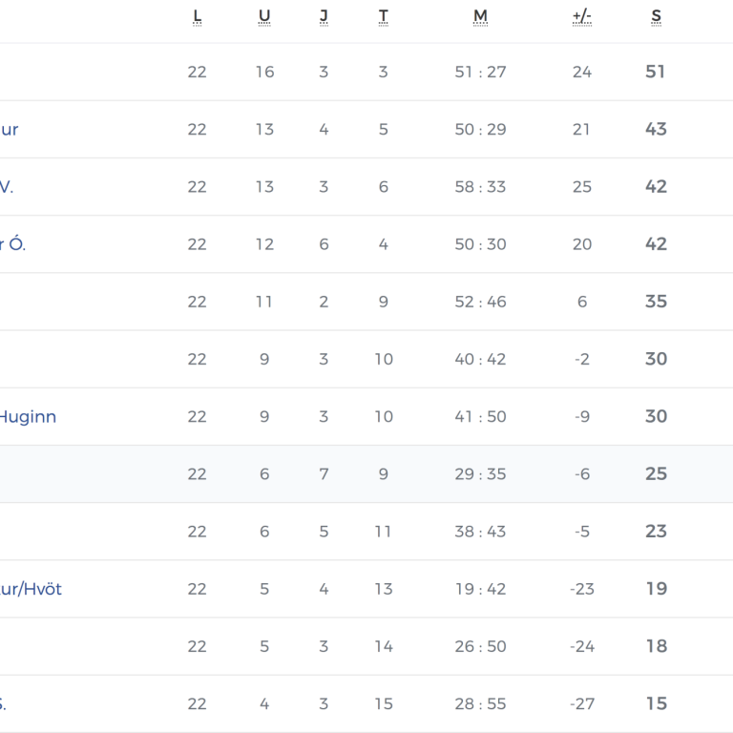The height and width of the screenshot is (733, 733).
Task: Click the 58 : 33 goals cell
Action: coord(480,187)
